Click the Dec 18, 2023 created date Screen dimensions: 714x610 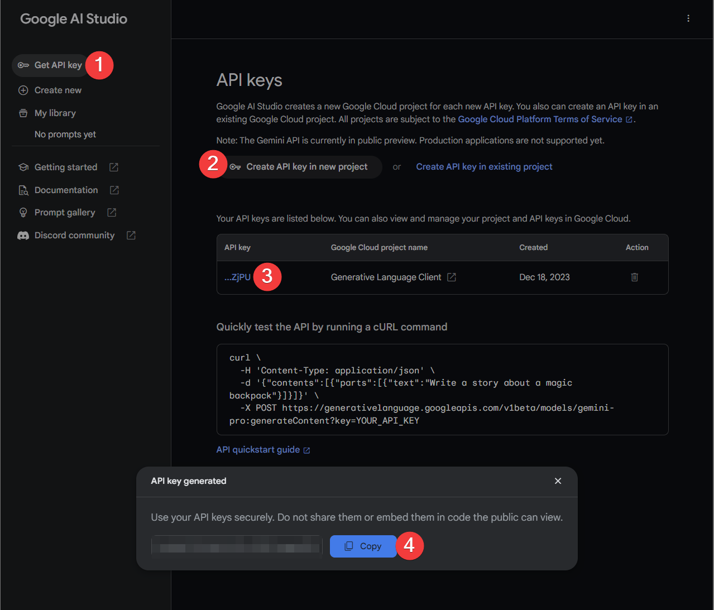544,277
